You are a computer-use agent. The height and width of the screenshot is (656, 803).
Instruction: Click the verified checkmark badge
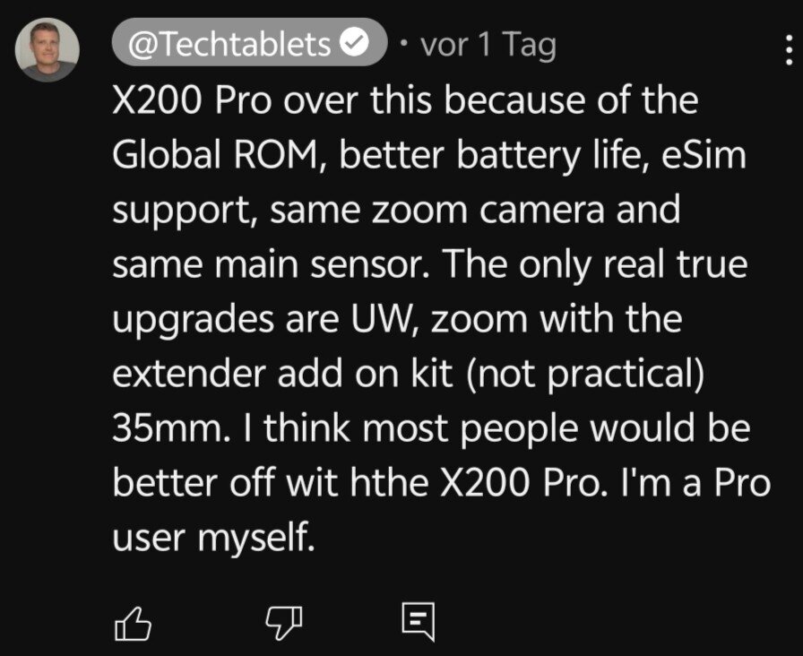point(356,44)
